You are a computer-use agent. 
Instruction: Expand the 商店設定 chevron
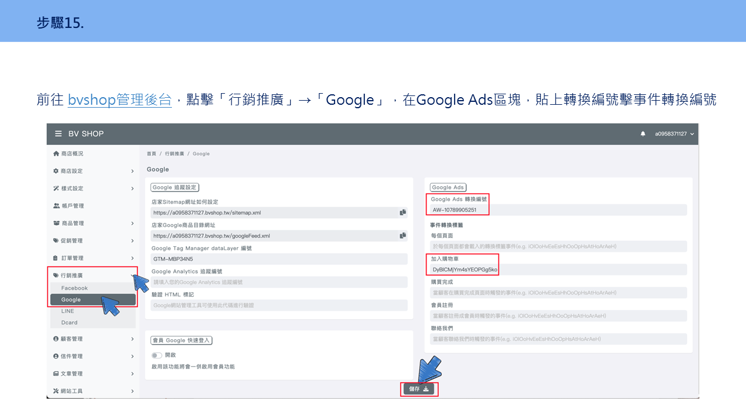132,171
